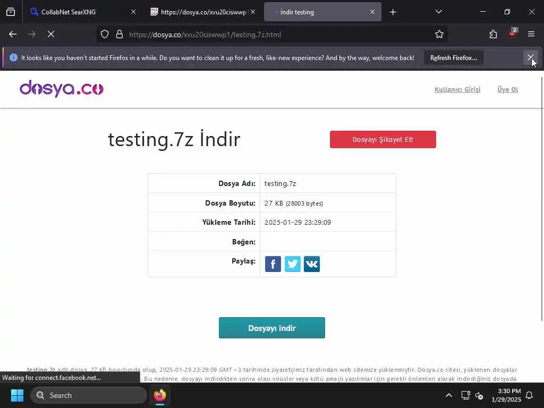This screenshot has width=544, height=408.
Task: Click Dosyayı Şikayet Et! report button
Action: click(x=382, y=140)
